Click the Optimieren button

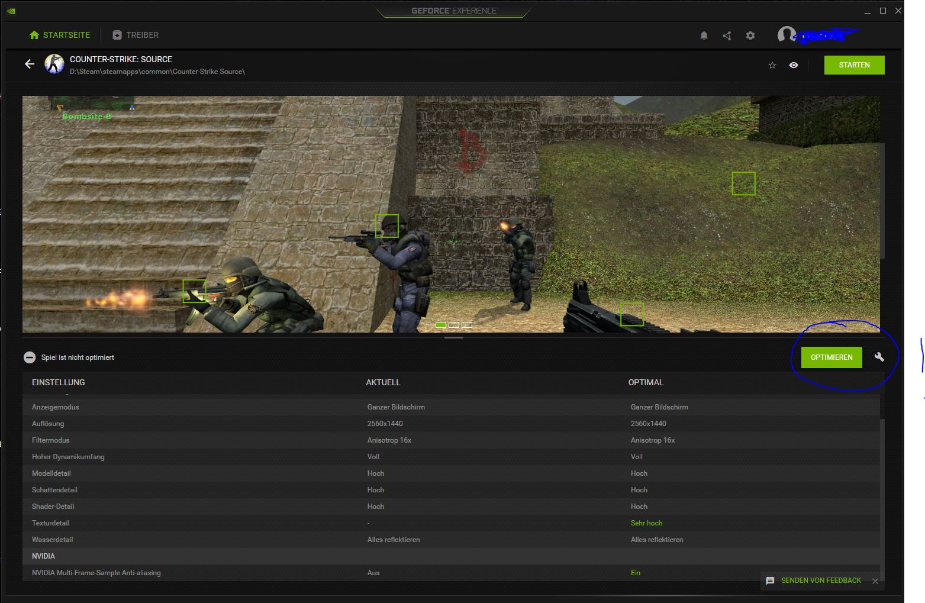tap(831, 357)
